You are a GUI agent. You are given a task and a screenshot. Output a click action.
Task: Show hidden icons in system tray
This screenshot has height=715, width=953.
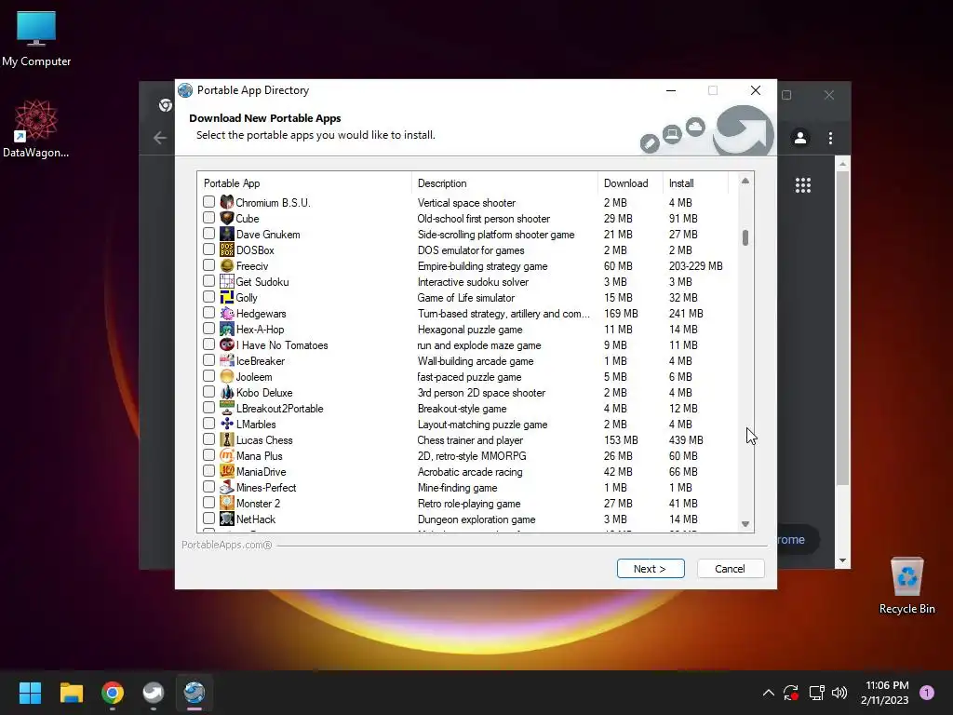(x=768, y=693)
